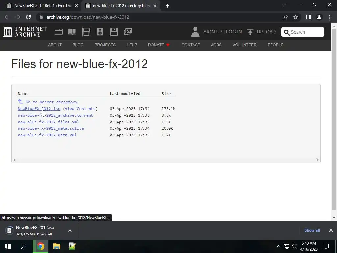Open new-blue-fx-2012_files.xml
This screenshot has height=253, width=337.
point(48,122)
